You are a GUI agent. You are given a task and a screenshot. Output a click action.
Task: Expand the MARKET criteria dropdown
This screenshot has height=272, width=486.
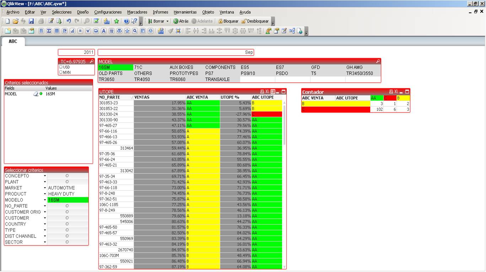45,188
